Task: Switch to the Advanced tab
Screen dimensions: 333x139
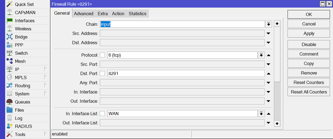Action: click(x=84, y=14)
